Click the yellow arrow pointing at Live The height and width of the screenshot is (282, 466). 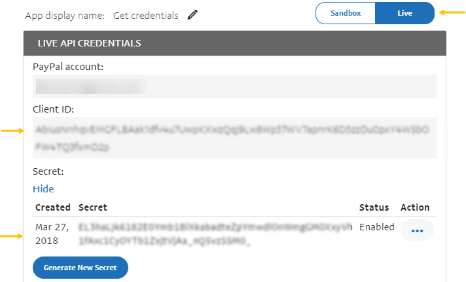[x=448, y=12]
